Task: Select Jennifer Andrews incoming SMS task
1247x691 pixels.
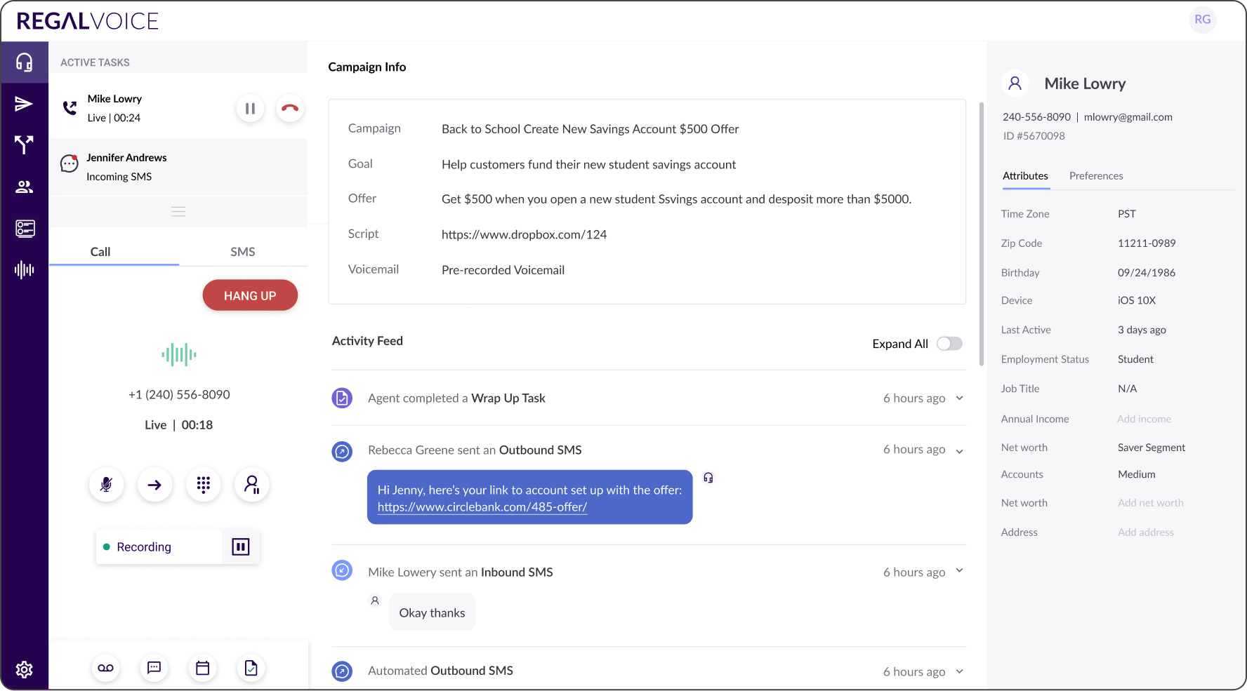Action: coord(178,167)
